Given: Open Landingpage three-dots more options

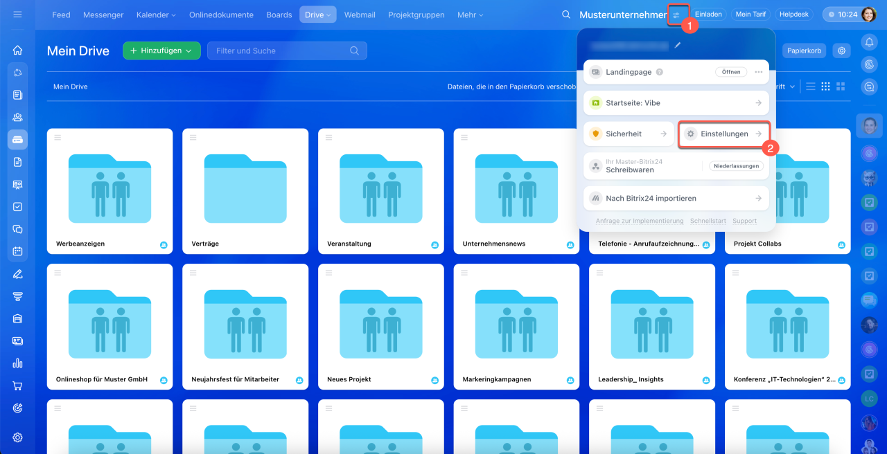Looking at the screenshot, I should coord(759,72).
